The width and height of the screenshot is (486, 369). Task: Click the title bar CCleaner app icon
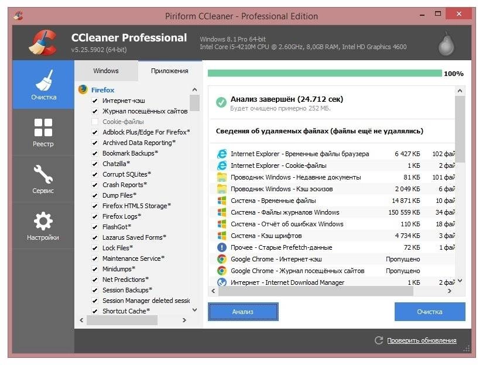pos(18,15)
